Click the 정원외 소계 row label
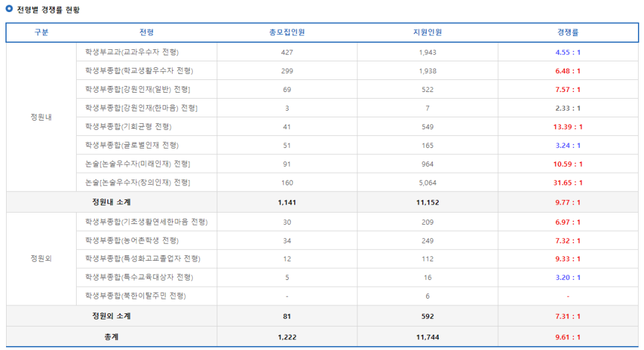The width and height of the screenshot is (644, 350). click(111, 316)
